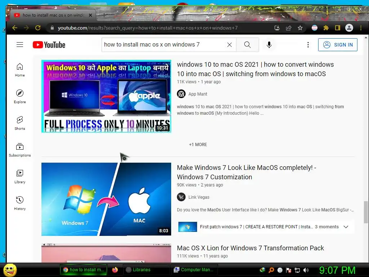Viewport: 369px width, 277px height.
Task: Open the Windows 7 to MAC thumbnail
Action: 106,199
